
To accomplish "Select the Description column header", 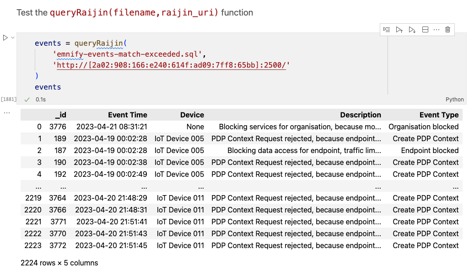I will pyautogui.click(x=360, y=115).
